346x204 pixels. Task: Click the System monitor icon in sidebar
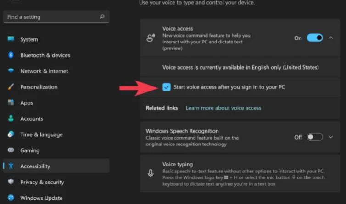click(11, 39)
